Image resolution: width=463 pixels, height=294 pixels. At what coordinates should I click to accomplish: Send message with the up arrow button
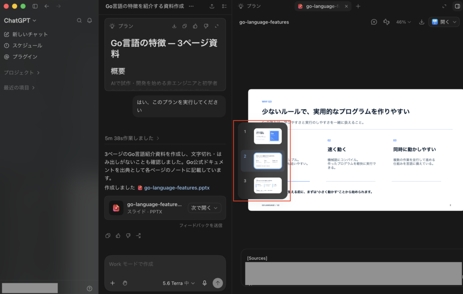click(217, 283)
